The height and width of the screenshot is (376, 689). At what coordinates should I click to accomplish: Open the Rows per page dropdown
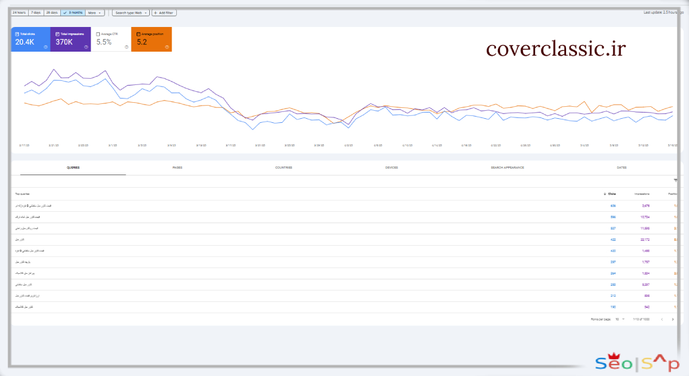(620, 319)
